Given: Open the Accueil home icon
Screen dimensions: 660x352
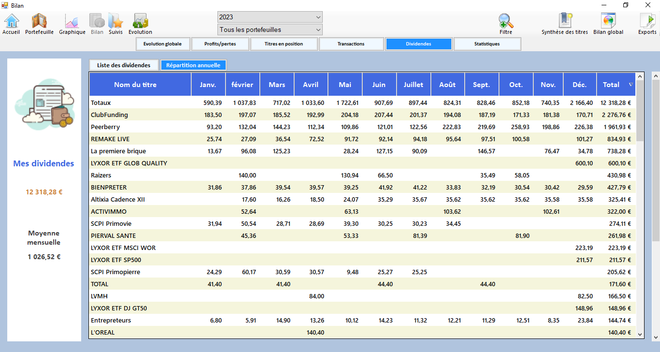Looking at the screenshot, I should (x=11, y=24).
